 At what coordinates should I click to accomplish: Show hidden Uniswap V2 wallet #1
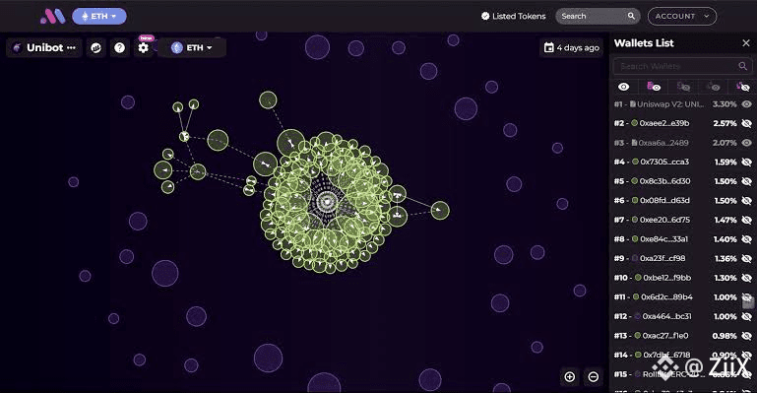coord(746,104)
